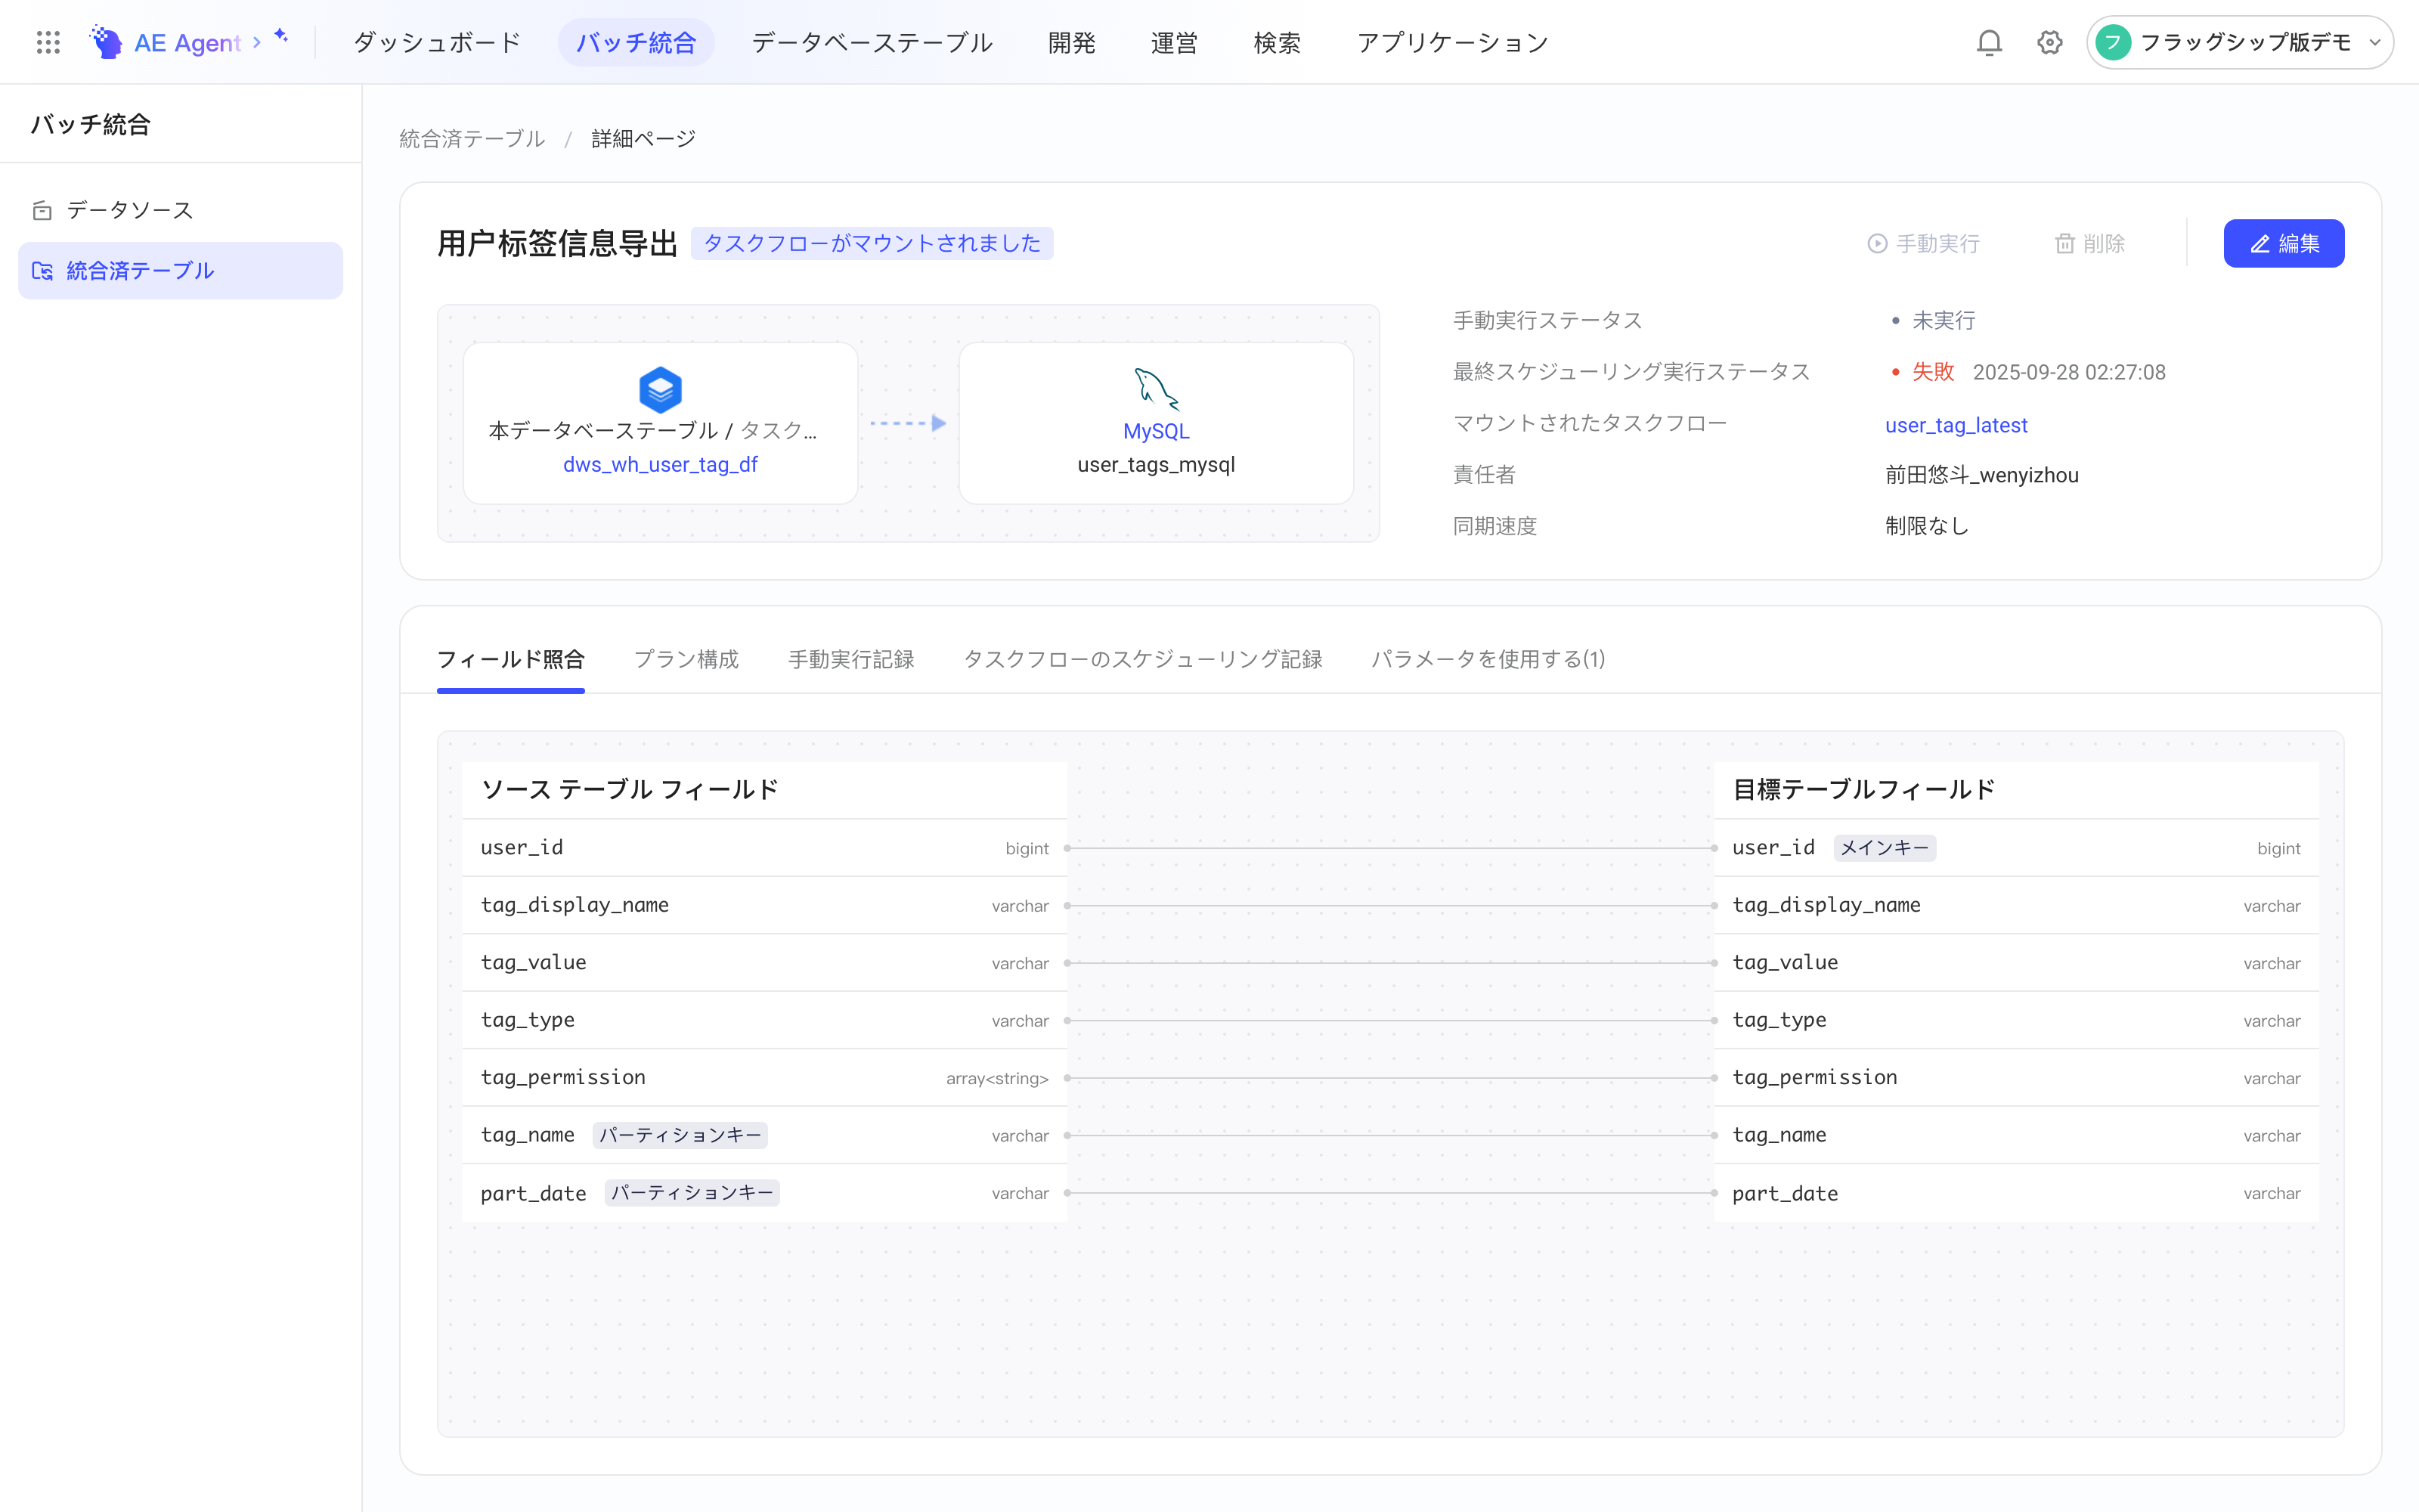Image resolution: width=2419 pixels, height=1512 pixels.
Task: Open the app launcher grid icon
Action: (48, 42)
